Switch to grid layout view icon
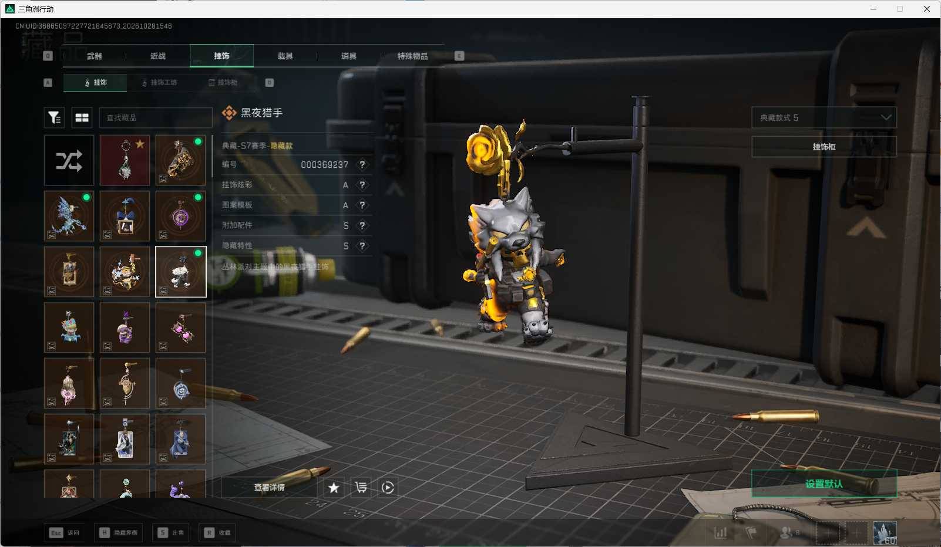The height and width of the screenshot is (547, 941). click(82, 117)
